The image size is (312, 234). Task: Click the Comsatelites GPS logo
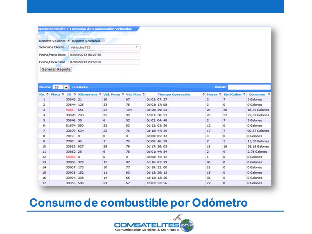[x=154, y=223]
